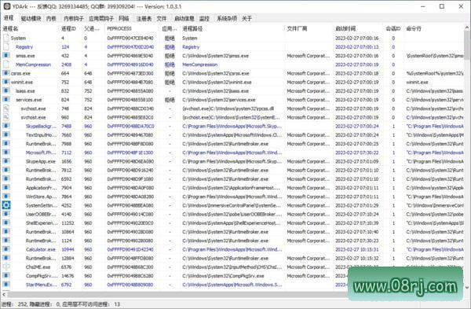Image resolution: width=471 pixels, height=309 pixels.
Task: Open the 内核 tab
Action: pyautogui.click(x=51, y=18)
